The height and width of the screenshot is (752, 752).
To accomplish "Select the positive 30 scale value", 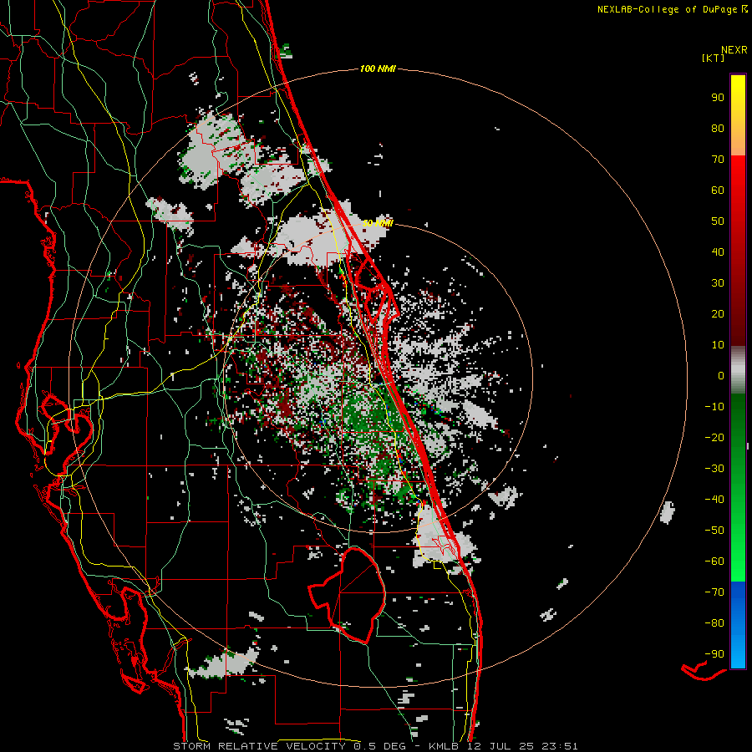I will click(x=718, y=283).
